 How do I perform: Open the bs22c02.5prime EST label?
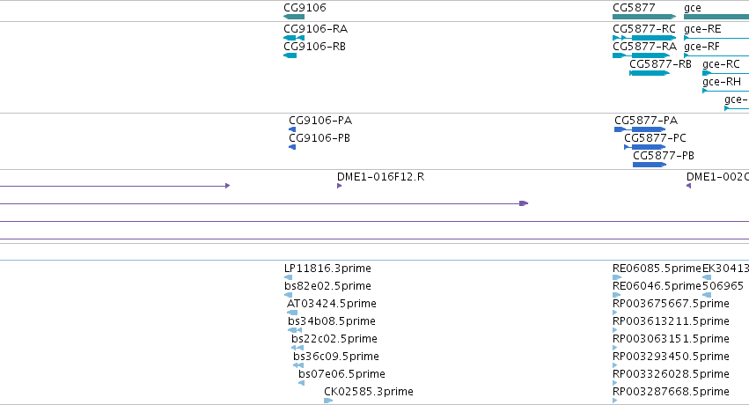334,339
